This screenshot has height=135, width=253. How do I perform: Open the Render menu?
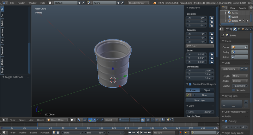pyautogui.click(x=21, y=3)
